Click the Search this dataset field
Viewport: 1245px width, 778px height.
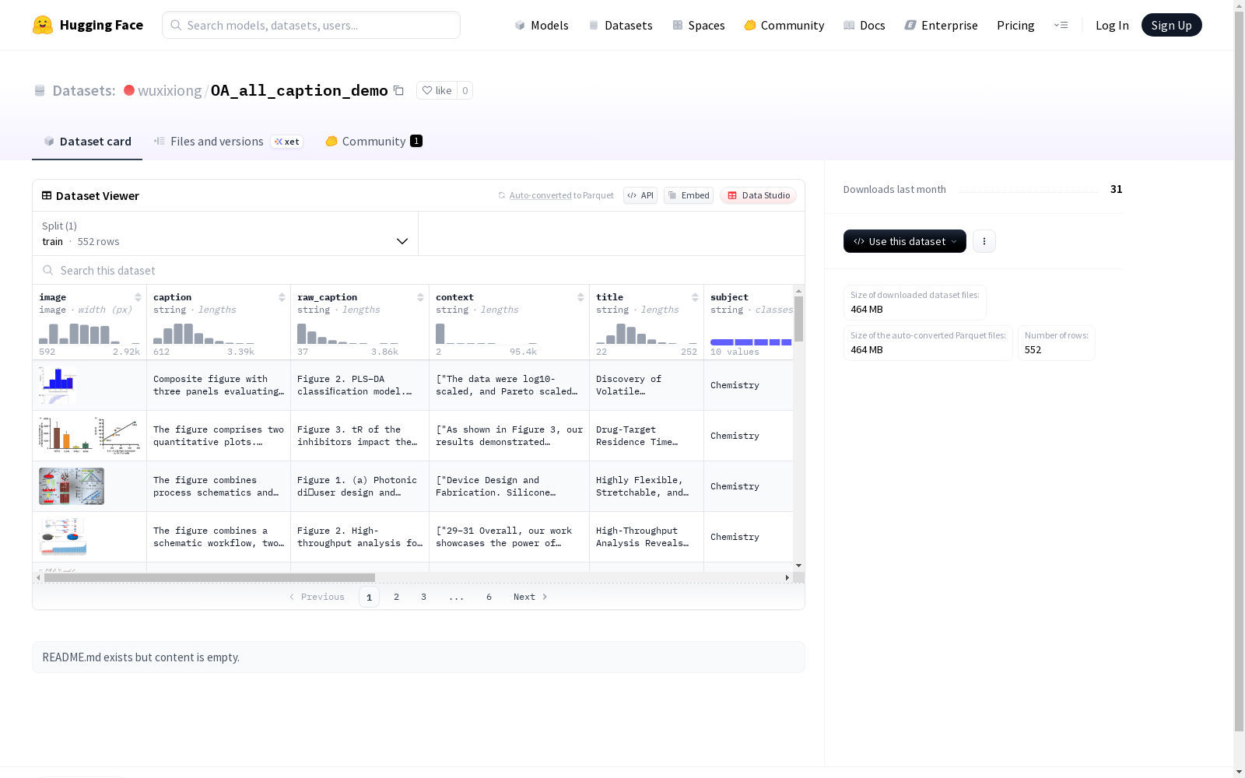point(419,270)
